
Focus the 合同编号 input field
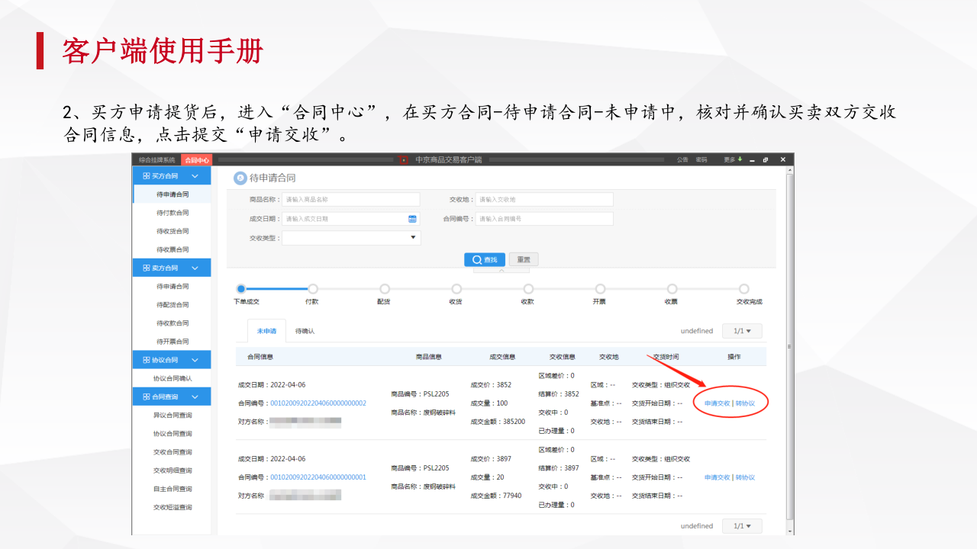(544, 219)
